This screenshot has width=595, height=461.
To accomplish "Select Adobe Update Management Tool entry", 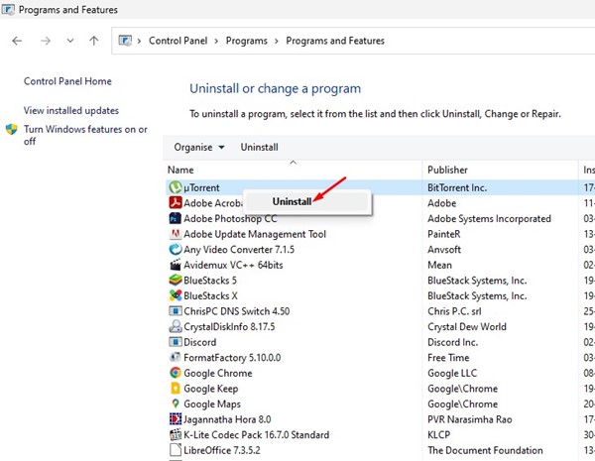I will (255, 234).
